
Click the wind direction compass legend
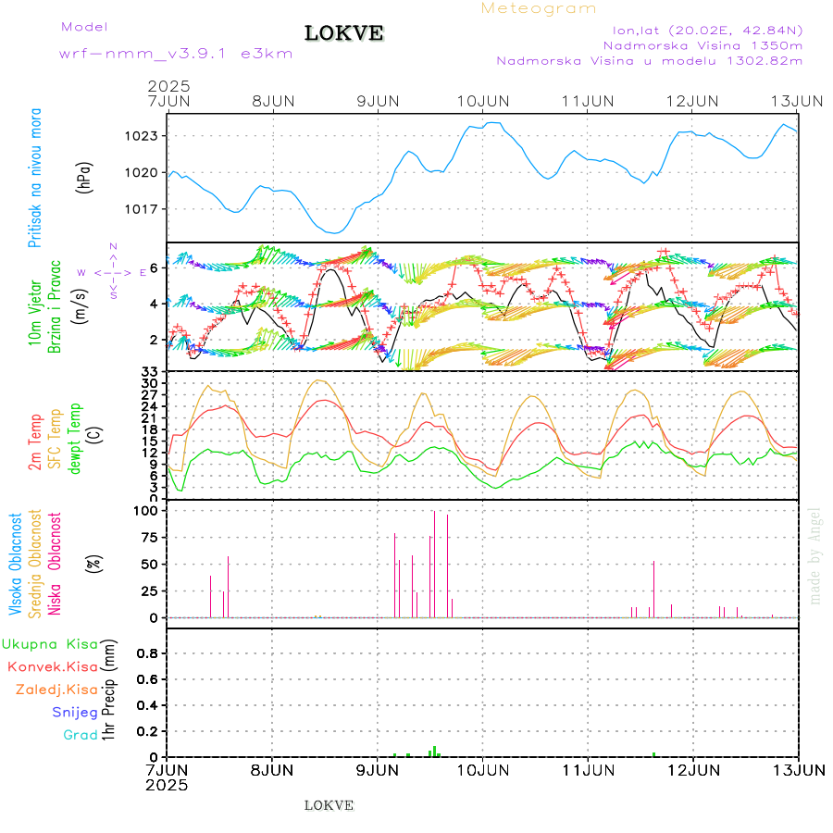(112, 272)
